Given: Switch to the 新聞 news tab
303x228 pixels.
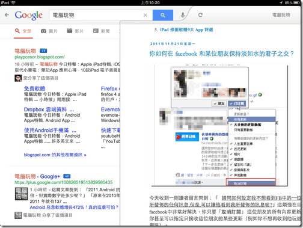Looking at the screenshot, I should [101, 31].
